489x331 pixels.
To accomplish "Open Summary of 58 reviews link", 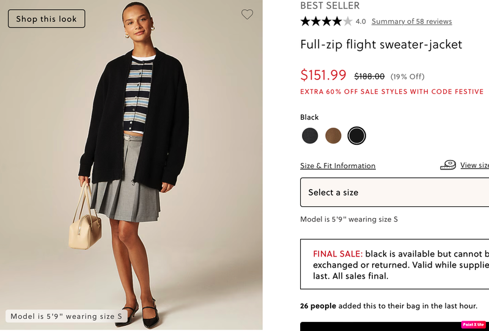I will pos(411,21).
